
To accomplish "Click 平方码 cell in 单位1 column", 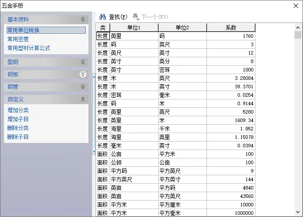I will [x=134, y=171].
